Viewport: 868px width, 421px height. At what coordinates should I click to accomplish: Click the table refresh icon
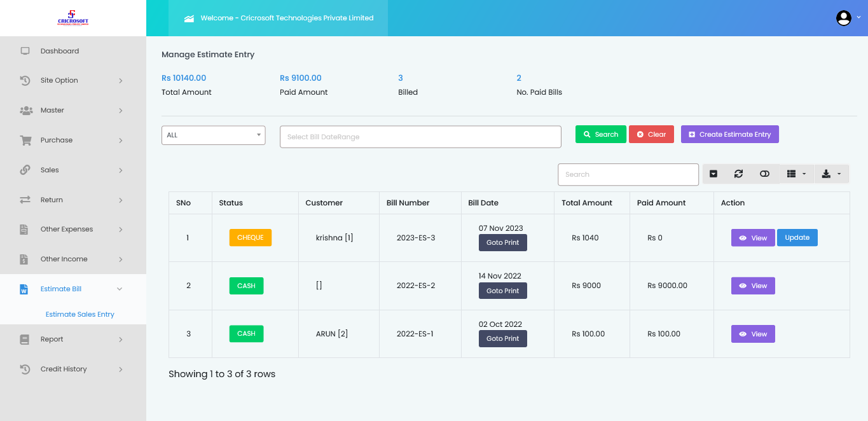pyautogui.click(x=738, y=174)
